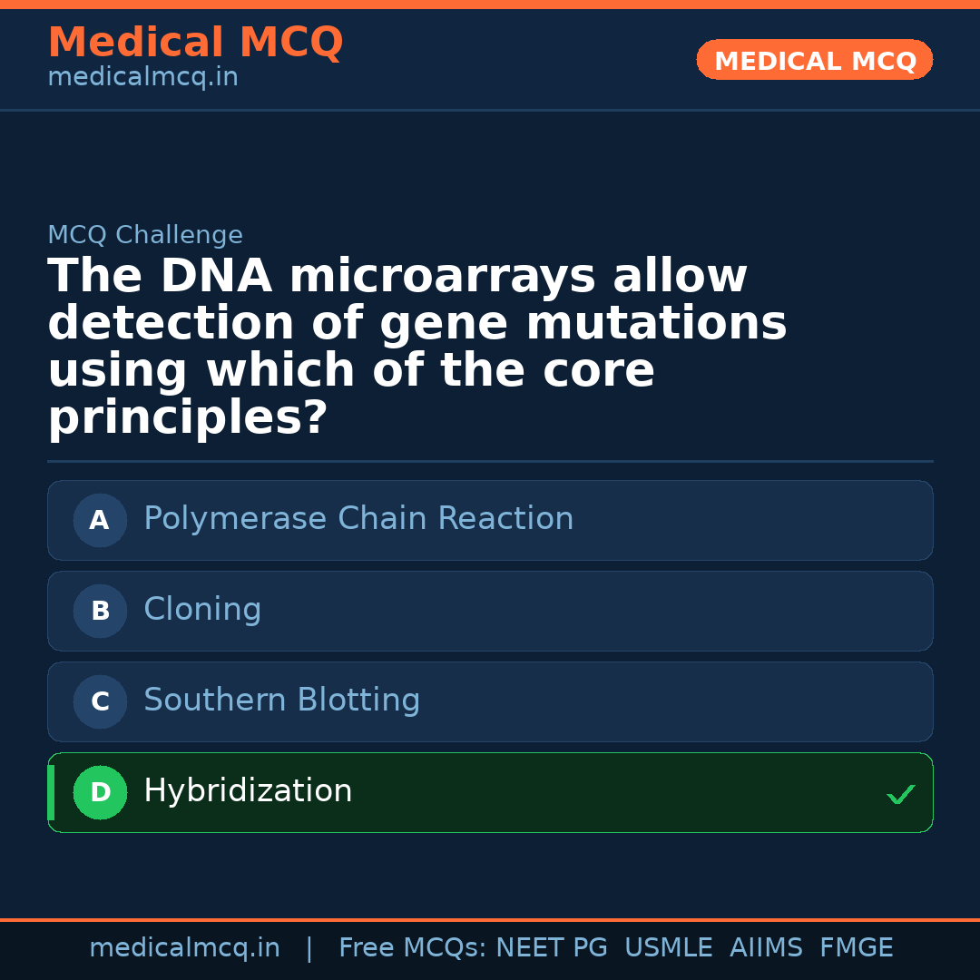The height and width of the screenshot is (980, 980).
Task: Click the letter C circle icon
Action: pyautogui.click(x=100, y=701)
